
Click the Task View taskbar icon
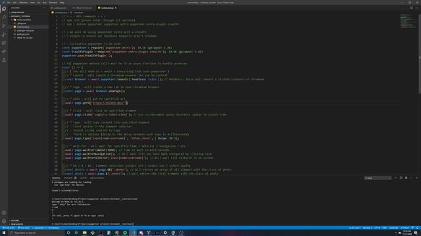(76, 233)
